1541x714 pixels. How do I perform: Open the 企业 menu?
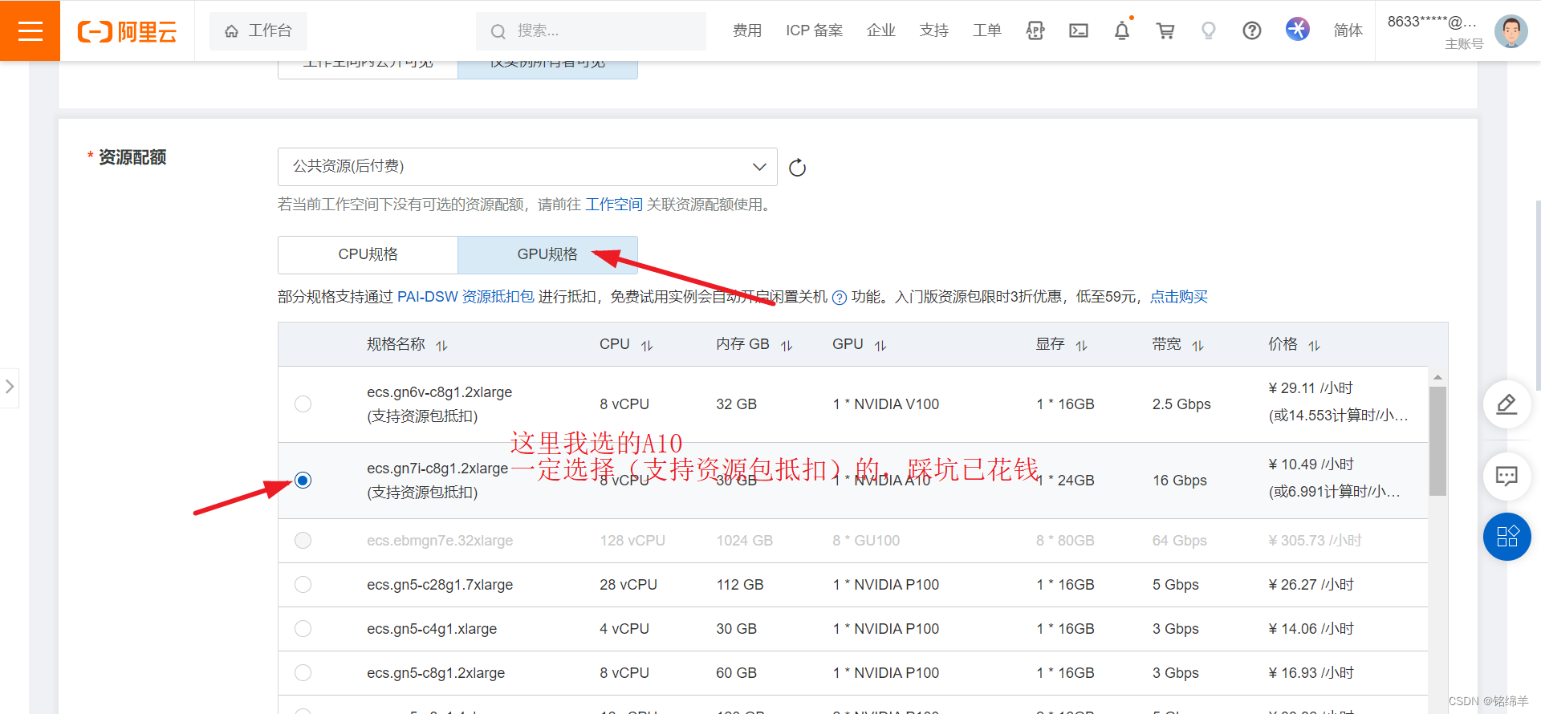coord(880,30)
